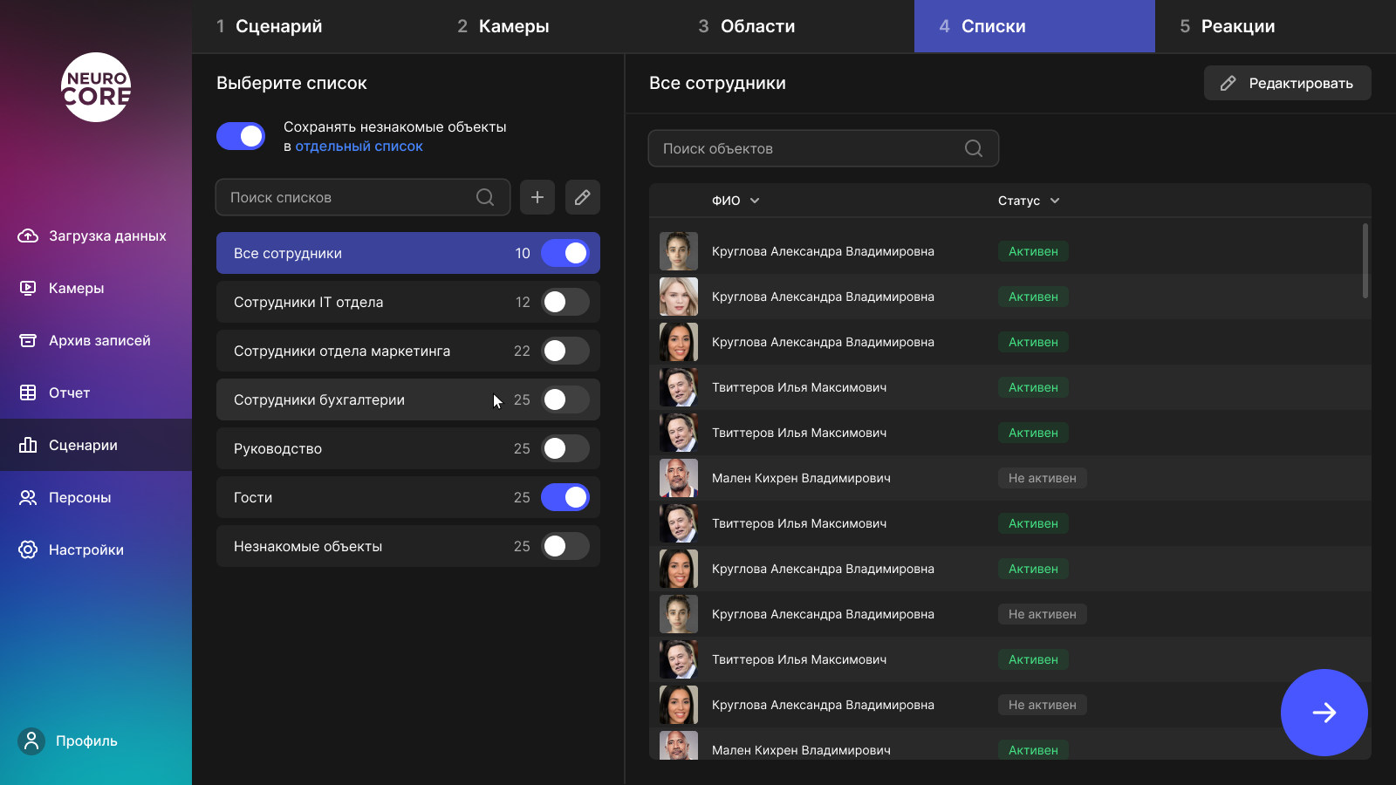Go to next step with arrow button
This screenshot has width=1396, height=785.
(1324, 713)
